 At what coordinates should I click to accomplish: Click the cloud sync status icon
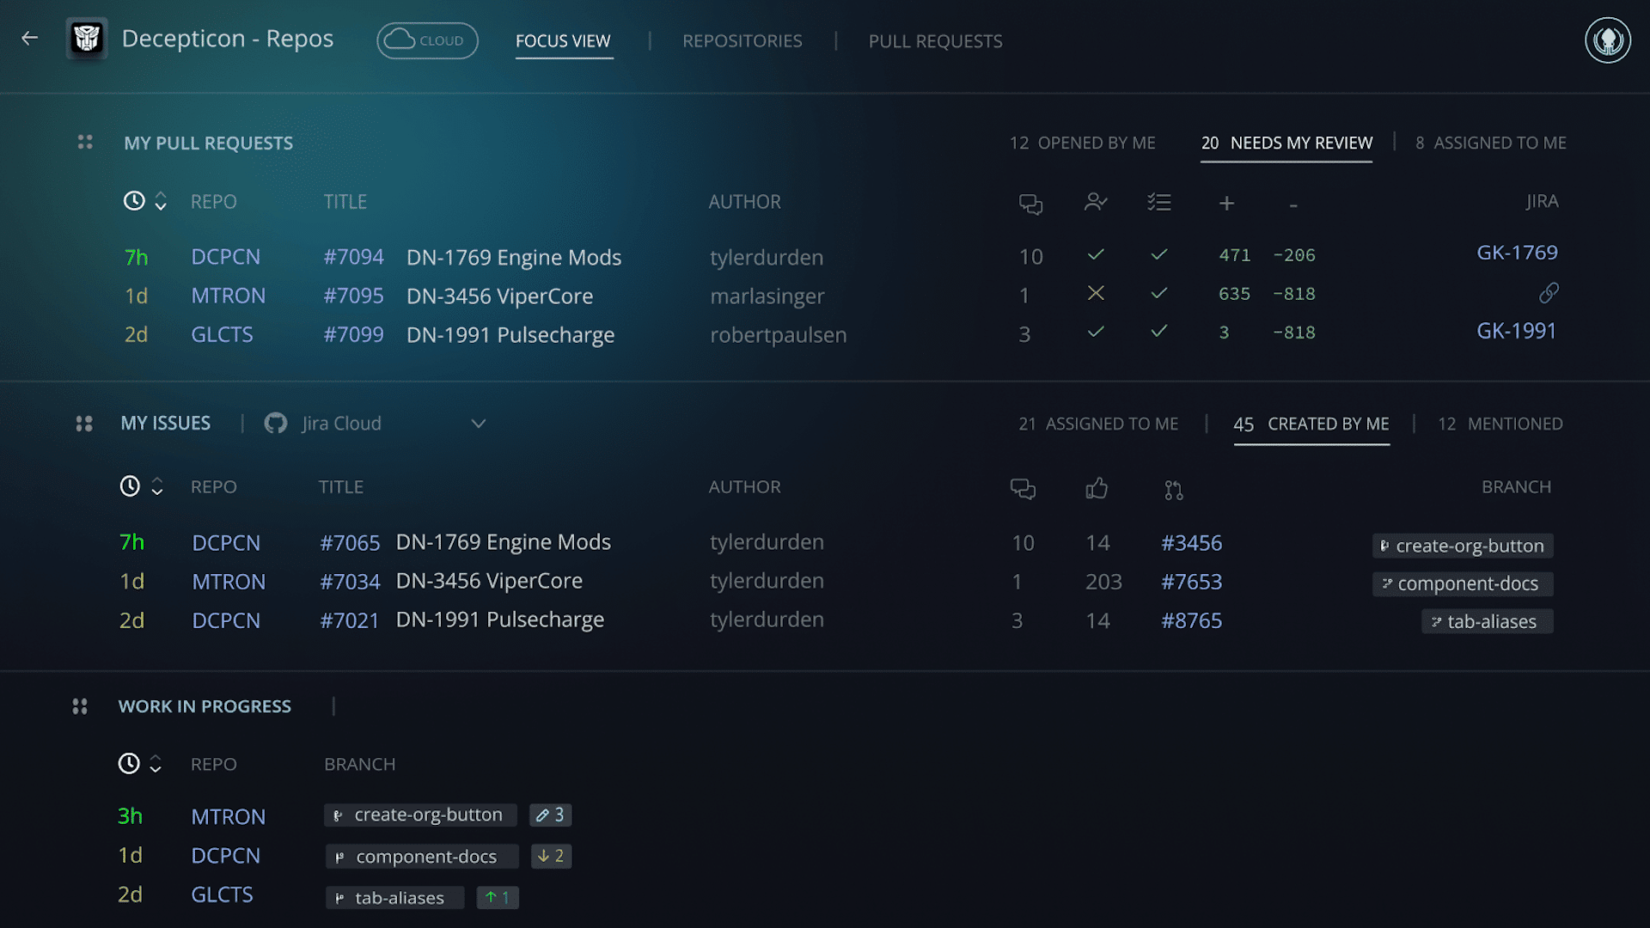(x=427, y=40)
